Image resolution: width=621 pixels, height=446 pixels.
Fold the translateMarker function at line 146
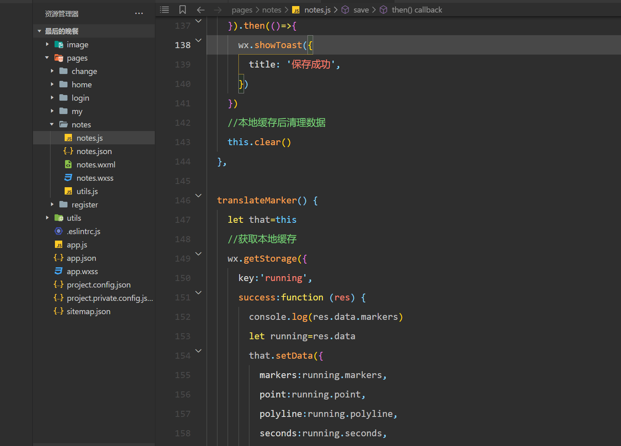pos(198,196)
